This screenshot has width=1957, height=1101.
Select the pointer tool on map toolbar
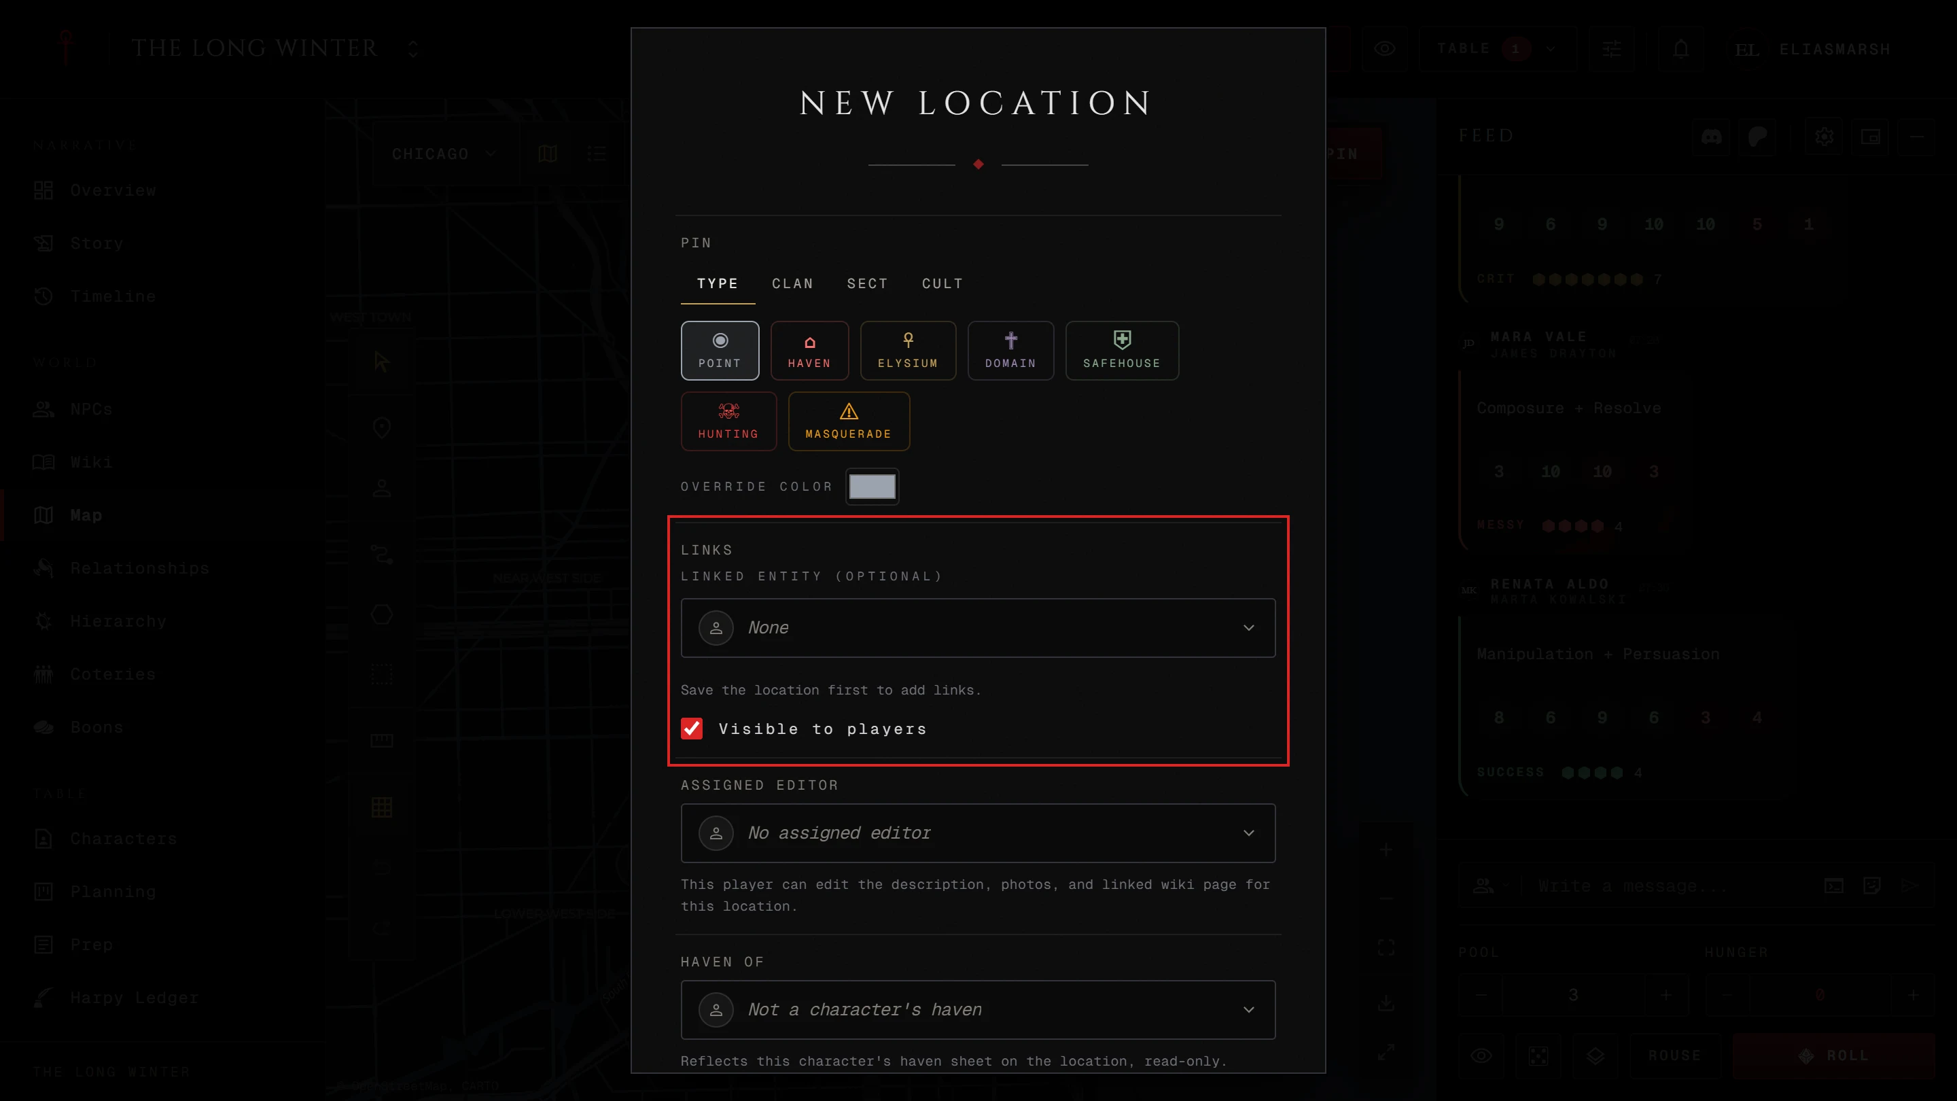tap(381, 362)
